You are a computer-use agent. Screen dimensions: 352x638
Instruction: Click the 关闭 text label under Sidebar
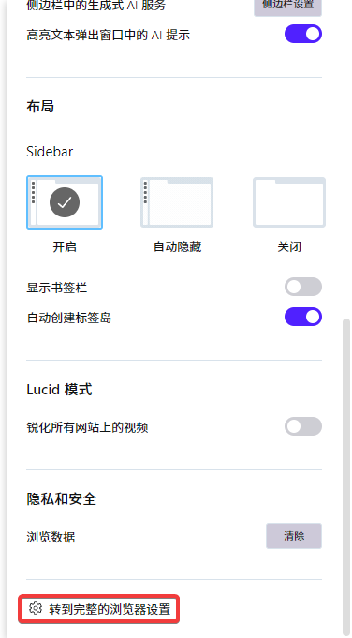tap(289, 247)
